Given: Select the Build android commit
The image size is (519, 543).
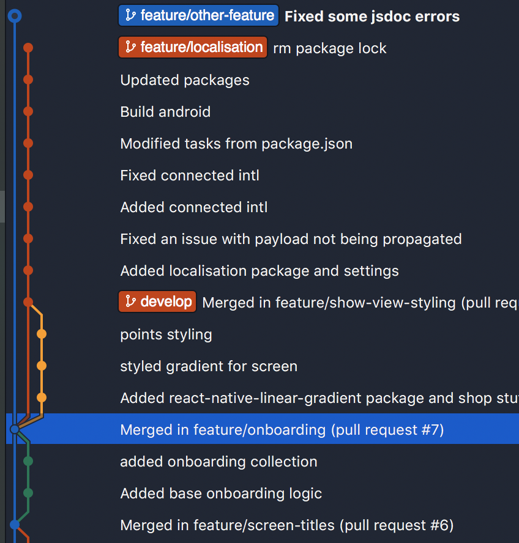Looking at the screenshot, I should click(x=165, y=112).
